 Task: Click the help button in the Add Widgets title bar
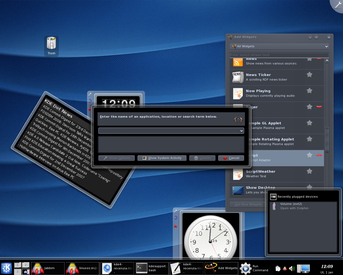pyautogui.click(x=310, y=37)
